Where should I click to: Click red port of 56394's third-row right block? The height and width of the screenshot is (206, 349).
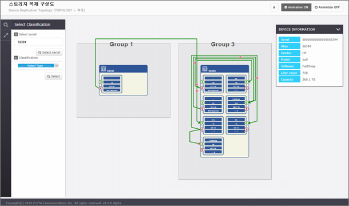pos(247,129)
